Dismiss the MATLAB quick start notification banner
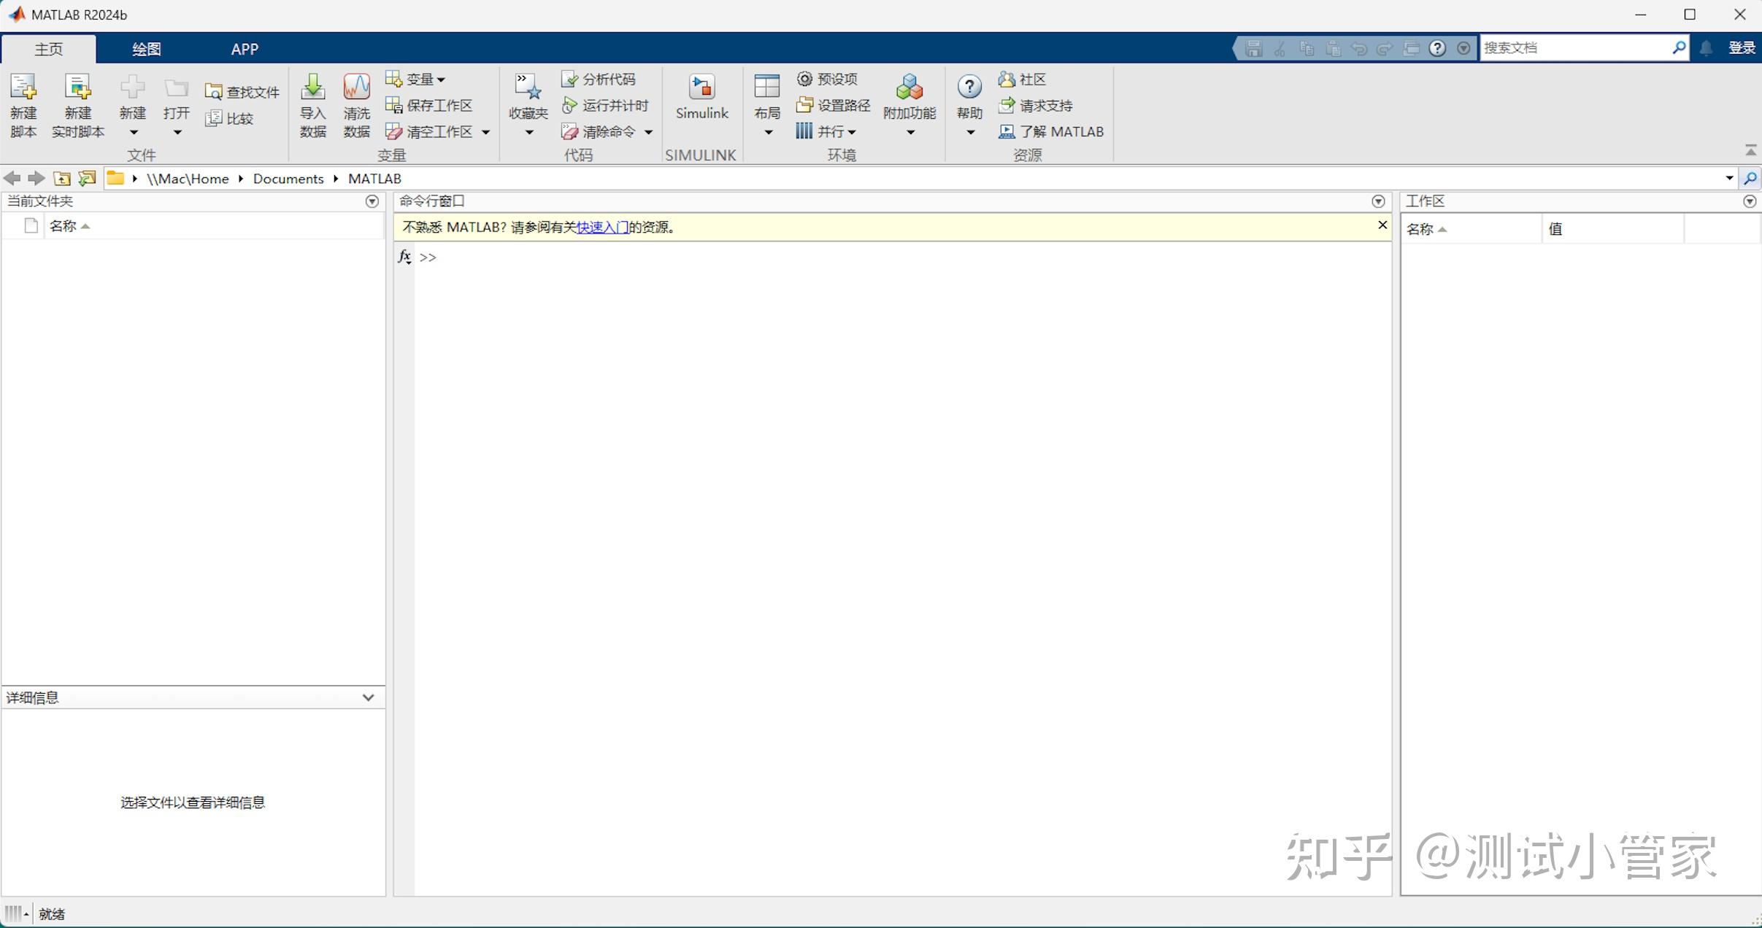Image resolution: width=1762 pixels, height=928 pixels. click(1382, 225)
